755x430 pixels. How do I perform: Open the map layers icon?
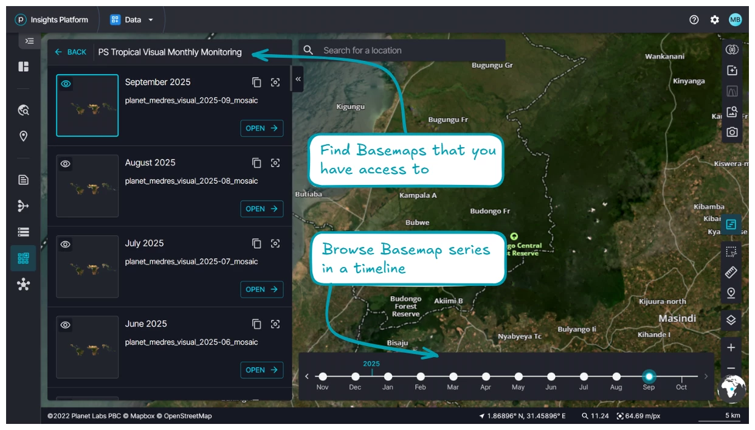pyautogui.click(x=731, y=320)
